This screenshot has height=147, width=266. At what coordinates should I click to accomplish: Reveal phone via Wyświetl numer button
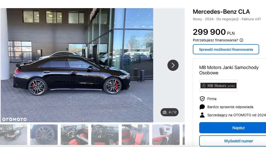point(232,141)
